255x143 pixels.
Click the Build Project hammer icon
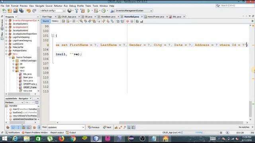pos(76,11)
